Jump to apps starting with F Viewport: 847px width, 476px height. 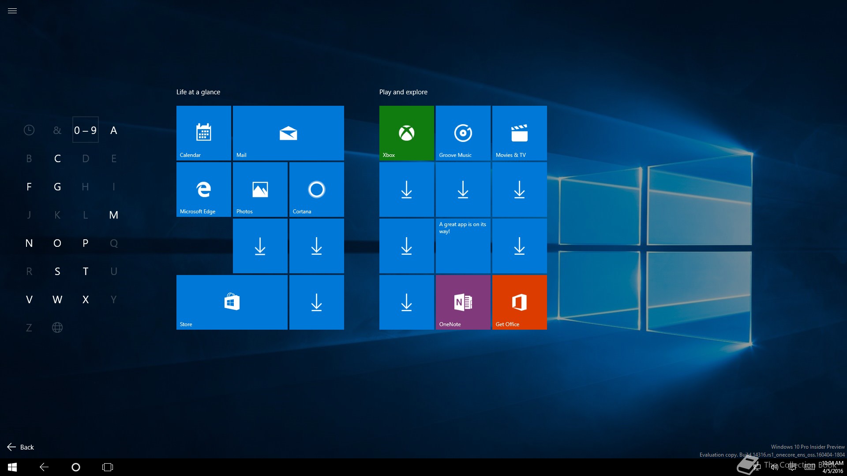29,186
